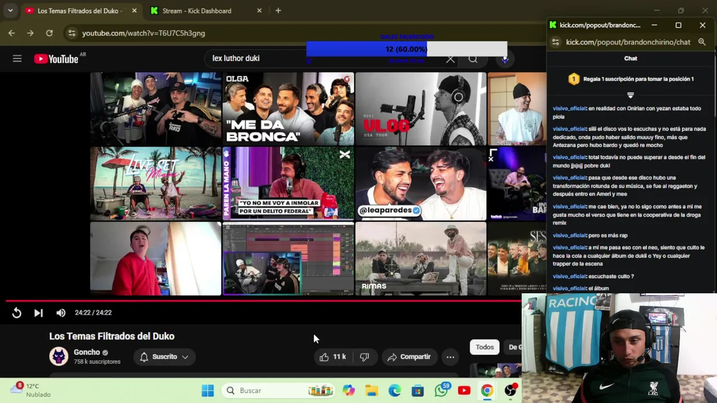Screen dimensions: 717x403
Task: Click the message "escuchaste culto ?"
Action: tap(611, 277)
